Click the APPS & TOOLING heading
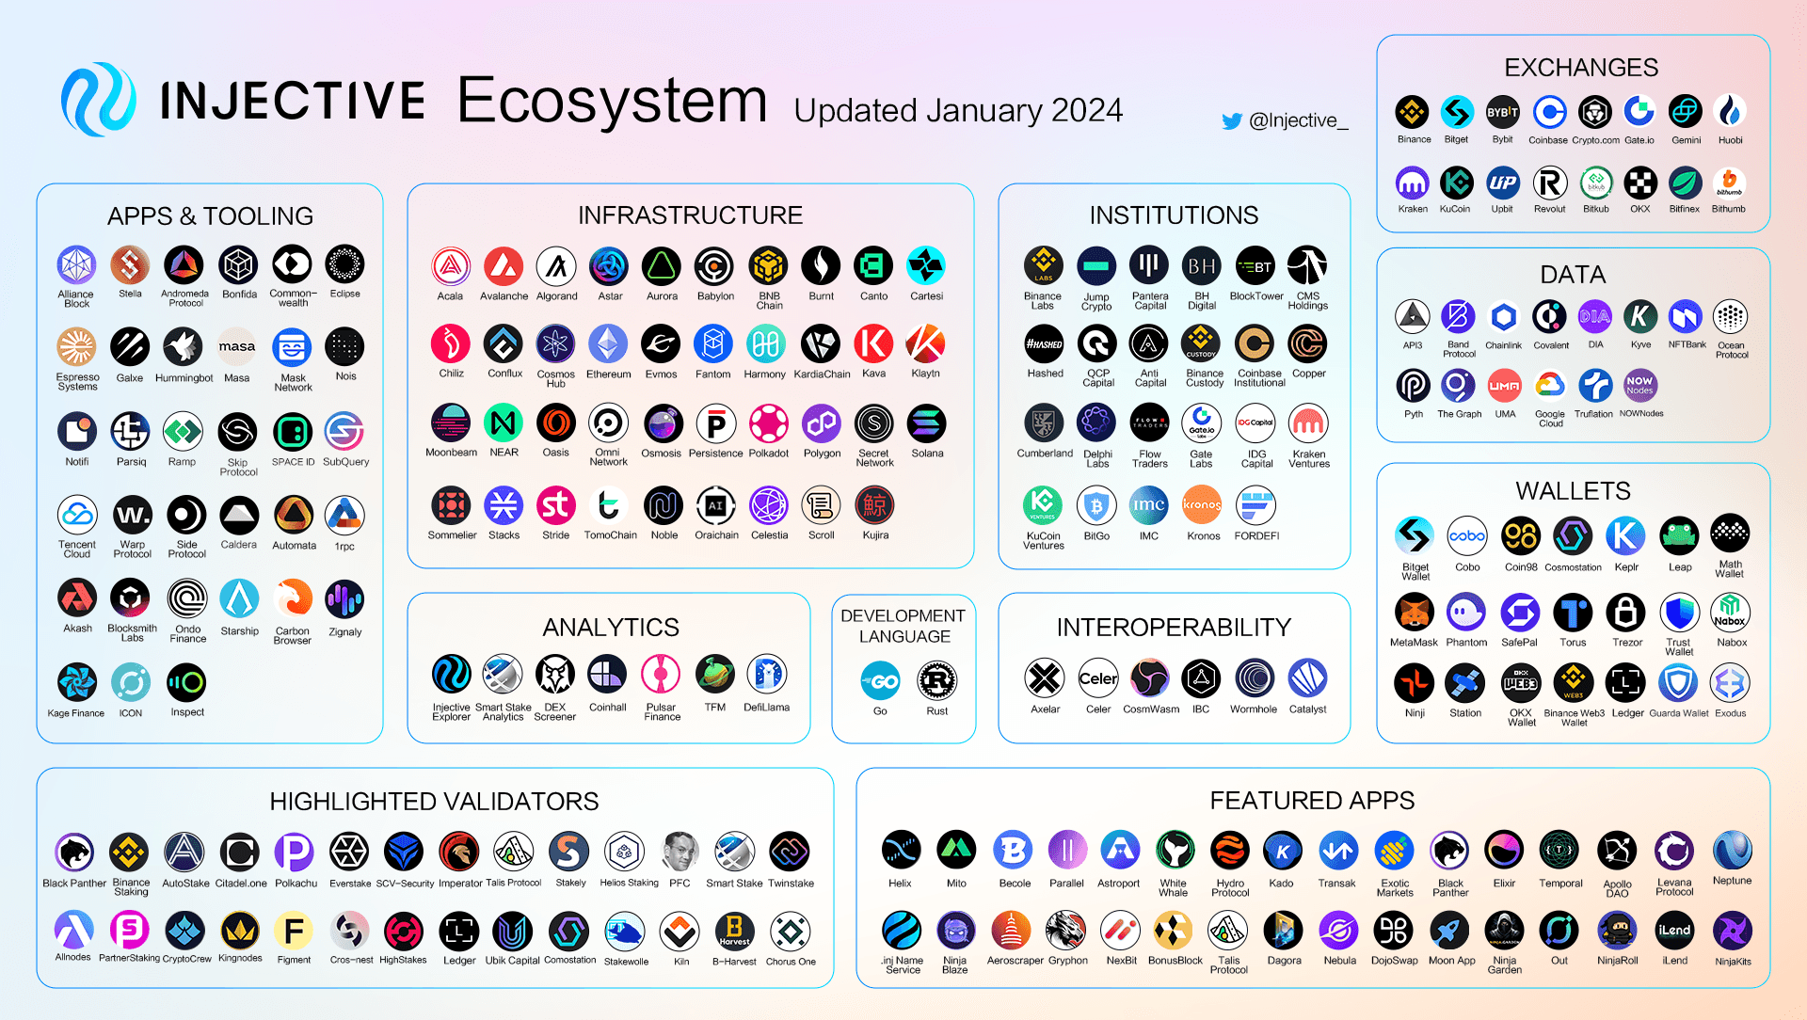Image resolution: width=1807 pixels, height=1020 pixels. (210, 216)
